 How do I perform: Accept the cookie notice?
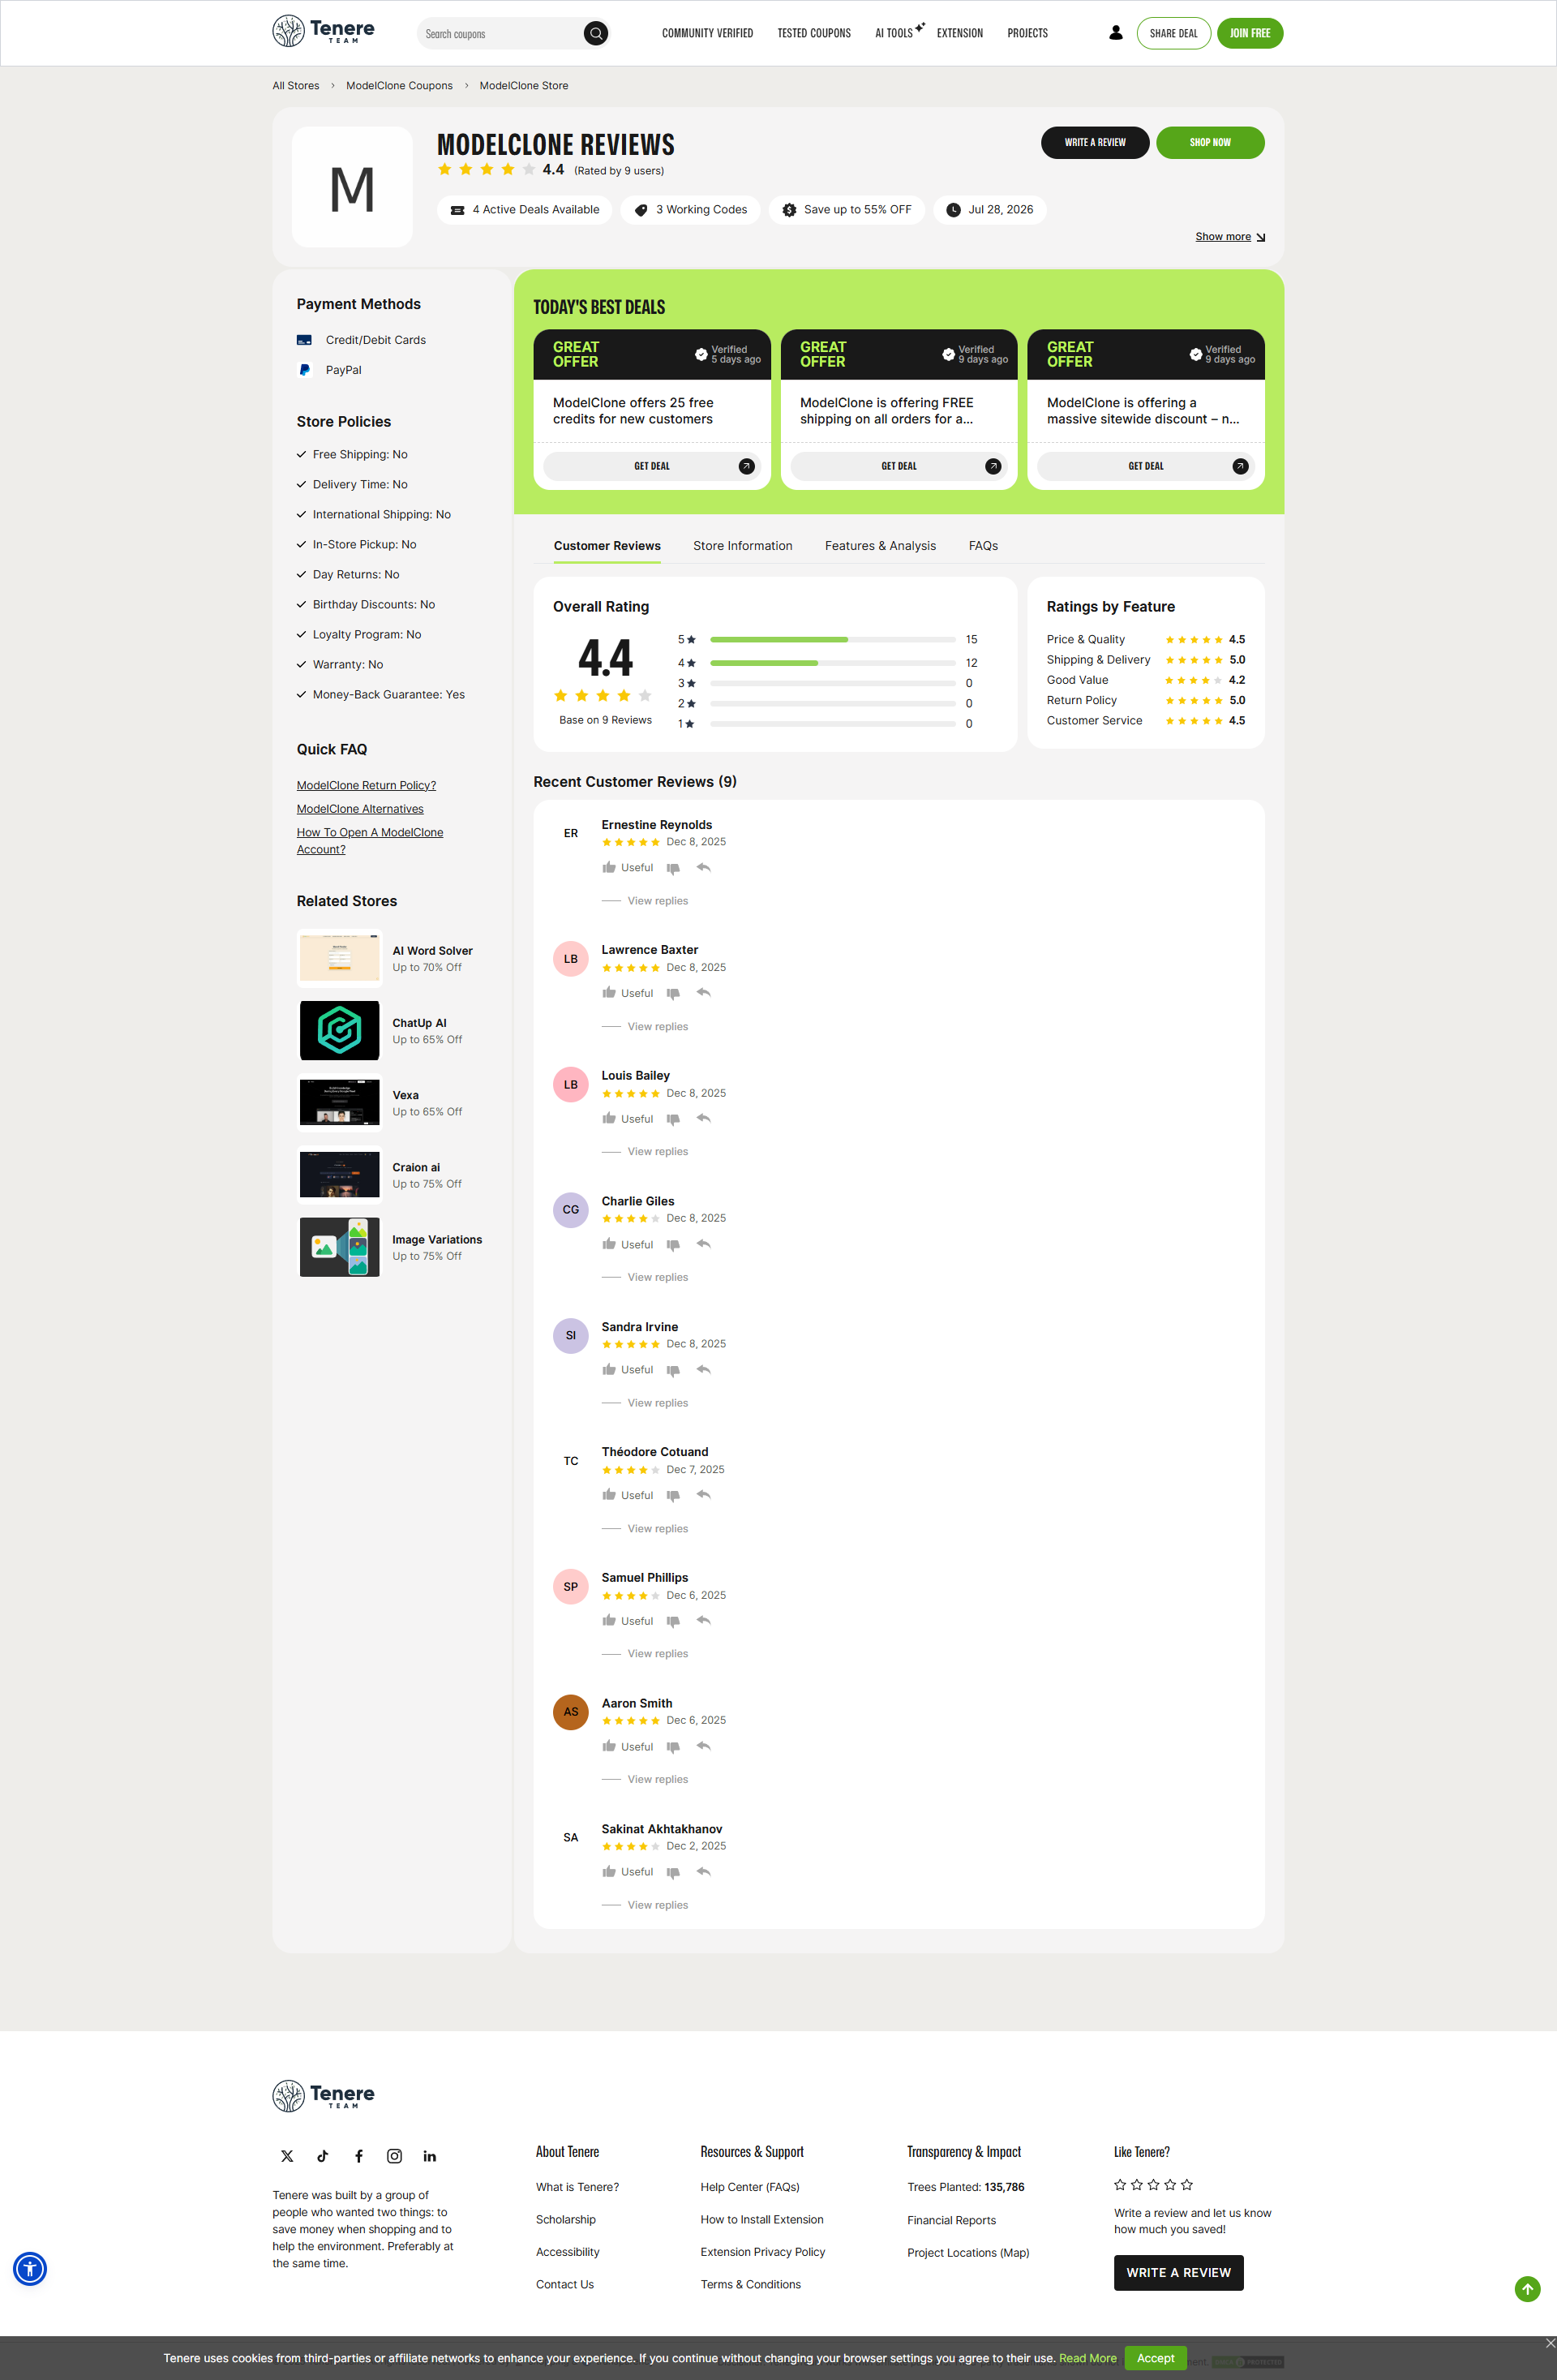[1155, 2358]
